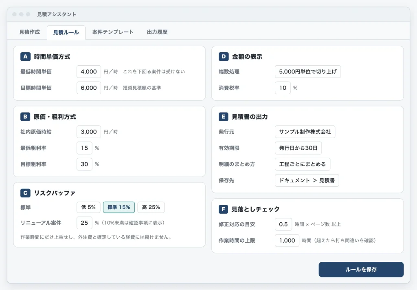
Task: Open the 有効期限 dropdown showing 発行日から30日
Action: click(x=298, y=148)
